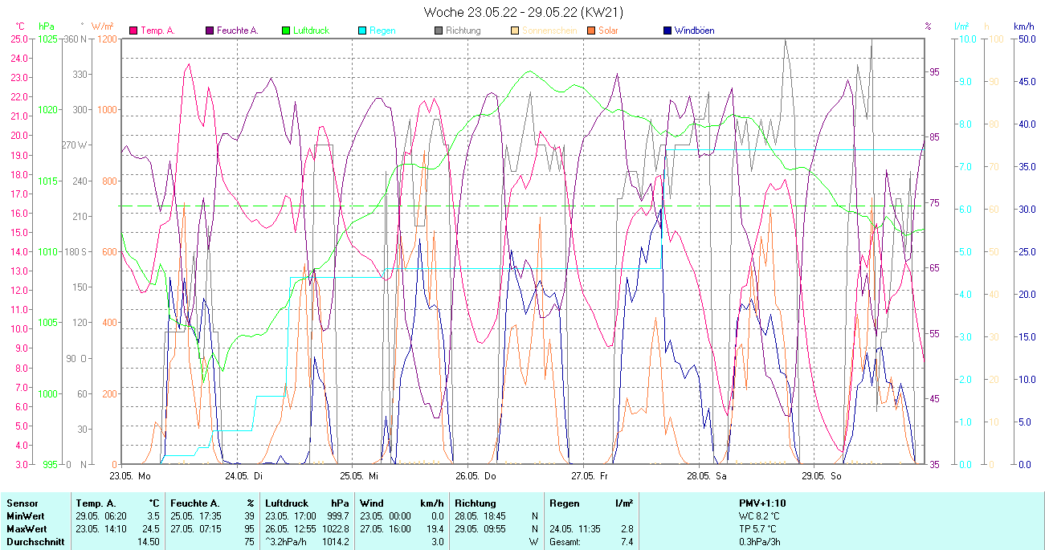1045x550 pixels.
Task: Click the 'km/h' axis unit label at top right
Action: [1023, 26]
